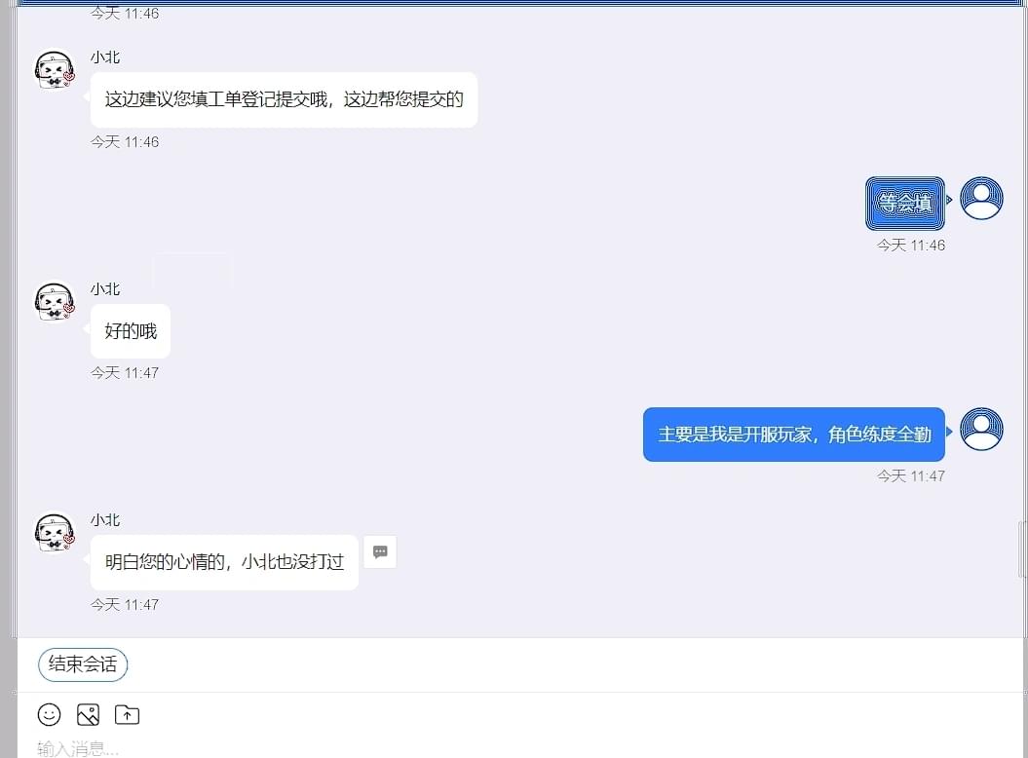
Task: Click the comment icon beside 小北's last message
Action: tap(380, 552)
